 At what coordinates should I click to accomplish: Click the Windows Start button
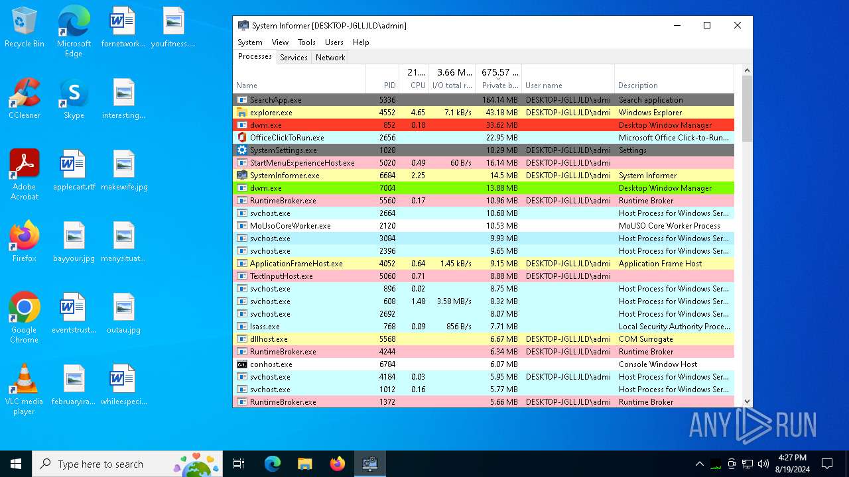[x=16, y=464]
